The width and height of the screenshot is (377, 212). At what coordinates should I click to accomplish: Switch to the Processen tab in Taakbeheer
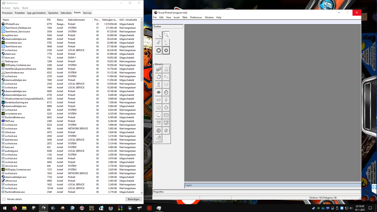pyautogui.click(x=7, y=13)
